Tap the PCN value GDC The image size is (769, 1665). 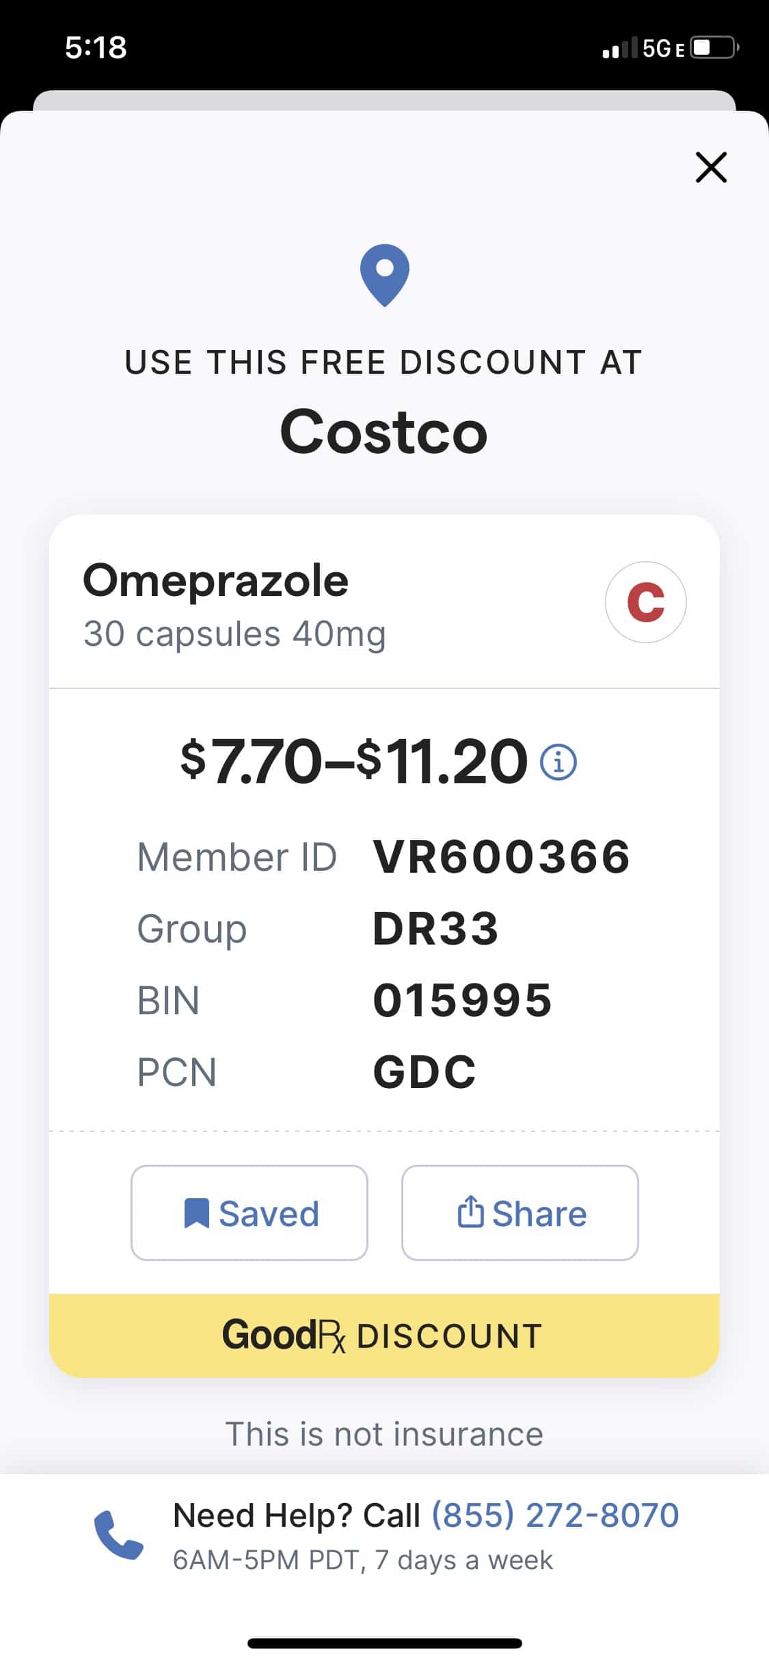[x=424, y=1072]
